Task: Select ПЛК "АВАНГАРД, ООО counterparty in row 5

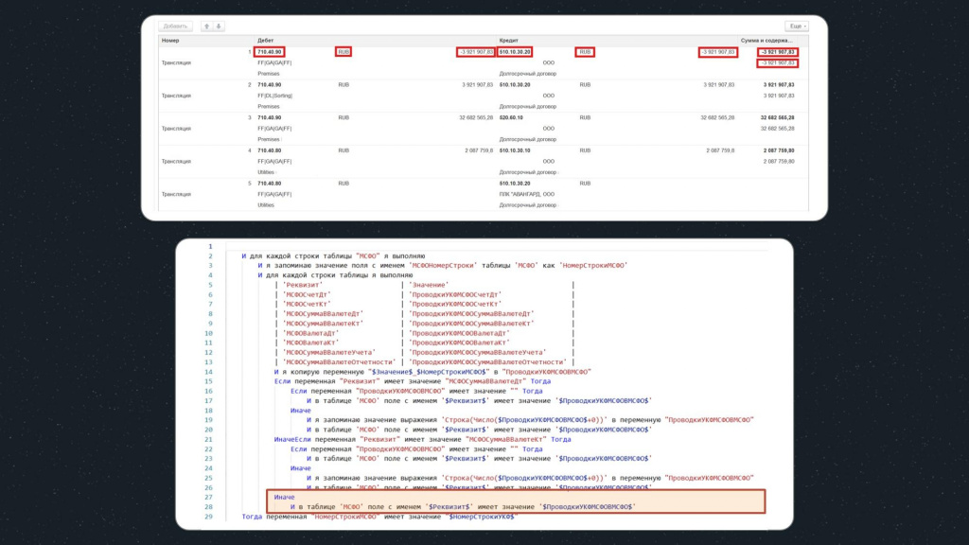Action: coord(527,194)
